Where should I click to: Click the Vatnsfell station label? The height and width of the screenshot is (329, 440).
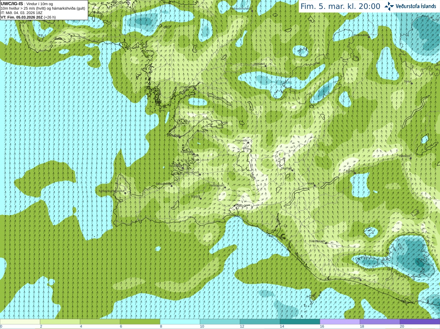pyautogui.click(x=405, y=156)
